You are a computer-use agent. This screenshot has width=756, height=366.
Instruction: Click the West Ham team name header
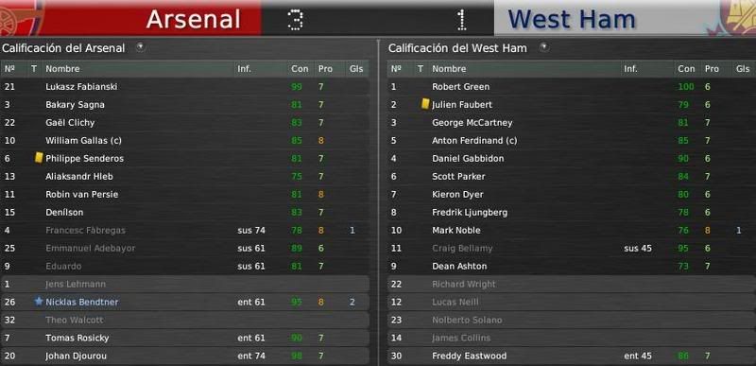point(572,19)
